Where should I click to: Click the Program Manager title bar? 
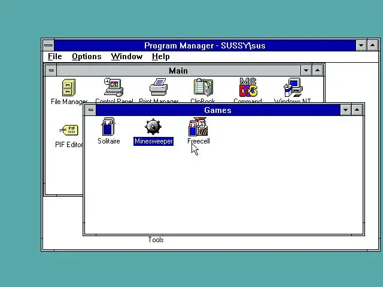[x=205, y=45]
